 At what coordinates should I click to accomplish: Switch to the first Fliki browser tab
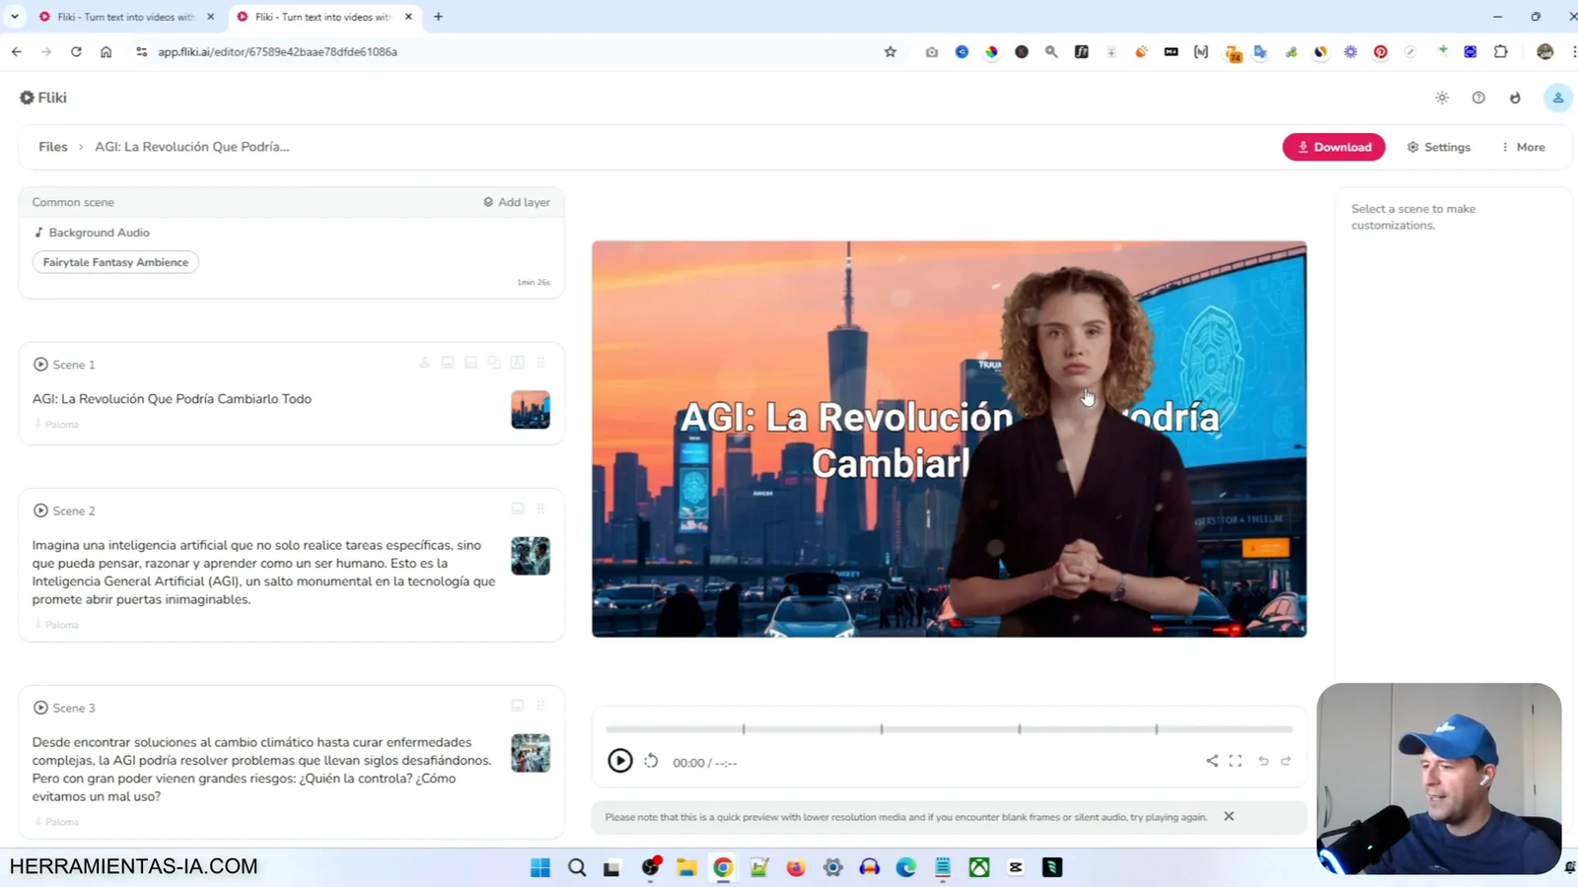click(118, 16)
